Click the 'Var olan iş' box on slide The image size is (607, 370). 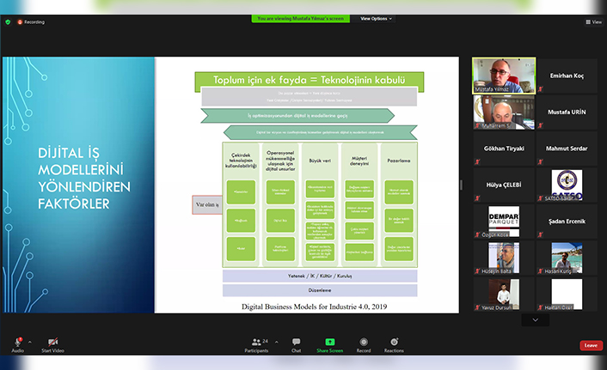(x=207, y=205)
